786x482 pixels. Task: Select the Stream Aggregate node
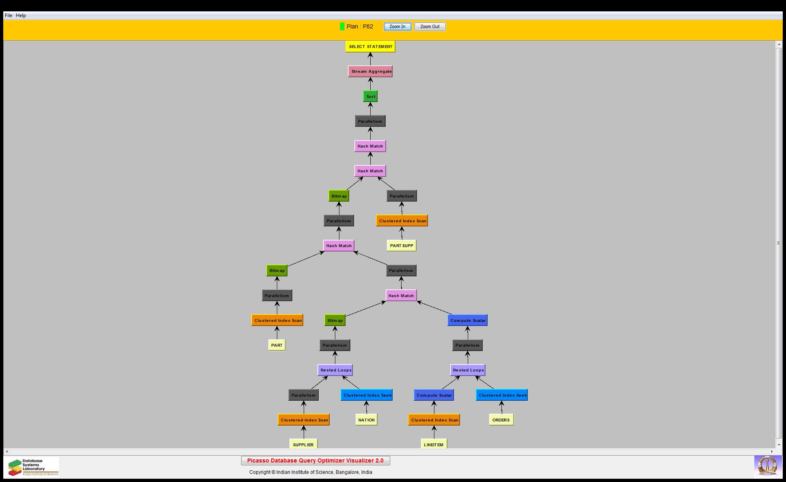click(x=370, y=72)
